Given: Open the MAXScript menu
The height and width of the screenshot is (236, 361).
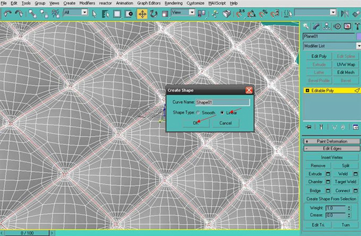Looking at the screenshot, I should 217,3.
